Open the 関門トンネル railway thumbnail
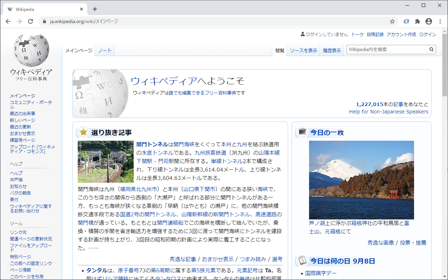 (x=106, y=162)
